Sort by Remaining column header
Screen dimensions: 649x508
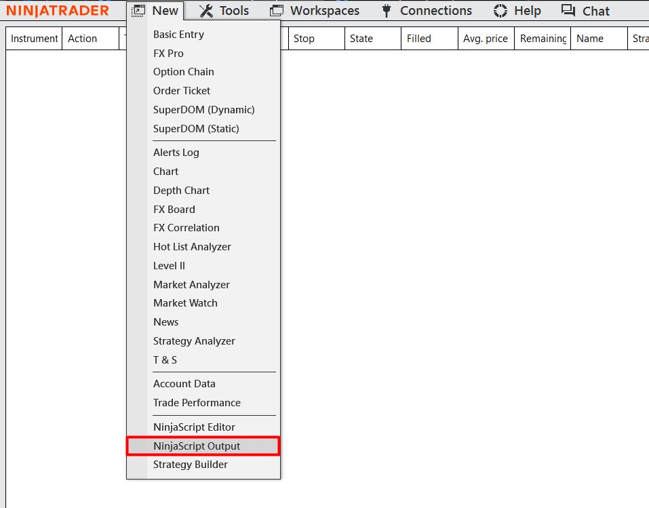point(543,39)
